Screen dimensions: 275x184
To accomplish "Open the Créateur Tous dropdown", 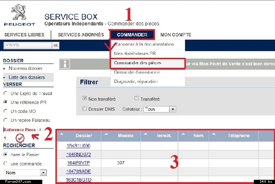I will (x=159, y=109).
